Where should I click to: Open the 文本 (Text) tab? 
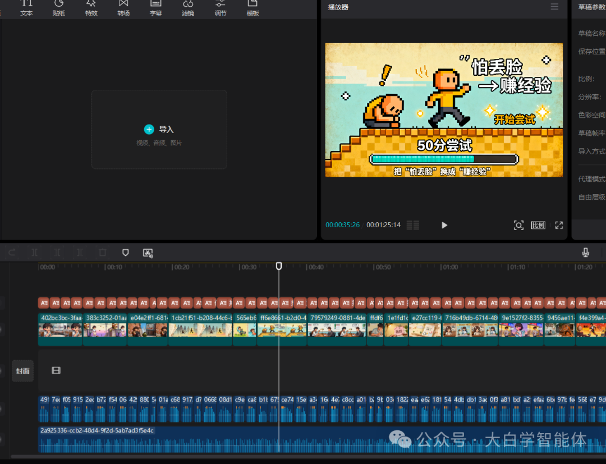point(26,8)
